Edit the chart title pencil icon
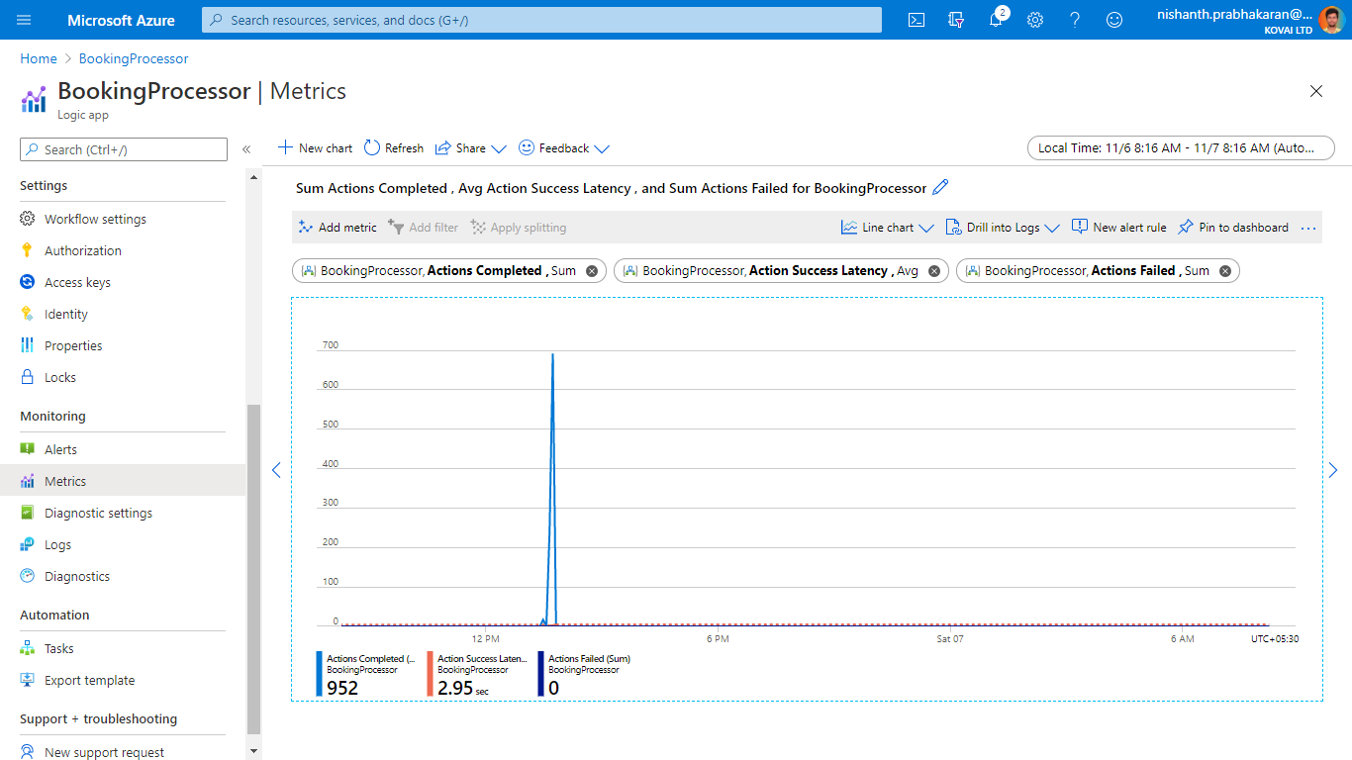Screen dimensions: 1352x760 (x=941, y=187)
